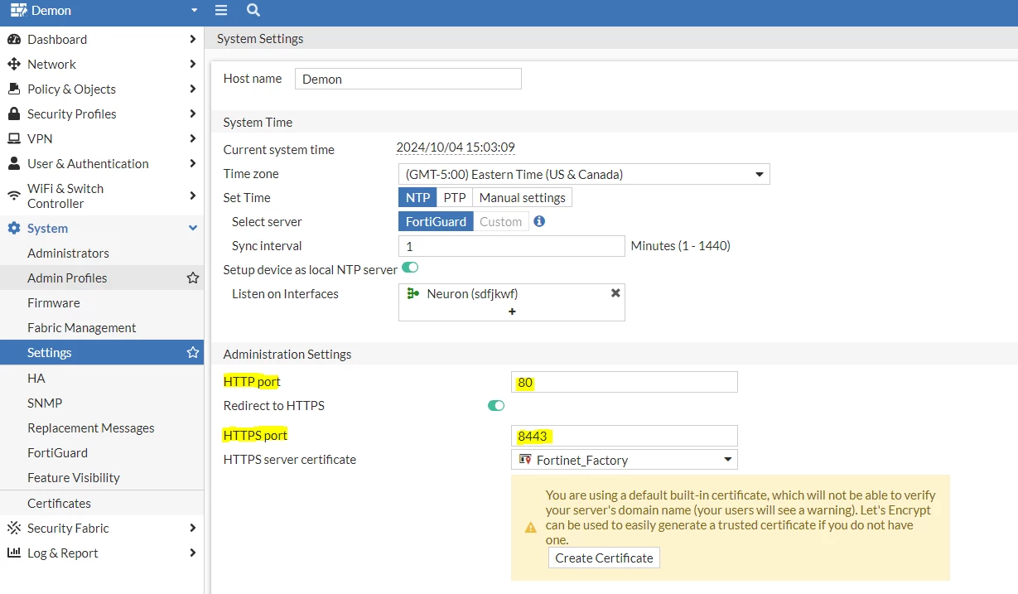Image resolution: width=1018 pixels, height=594 pixels.
Task: Click the System Settings page title
Action: [x=260, y=38]
